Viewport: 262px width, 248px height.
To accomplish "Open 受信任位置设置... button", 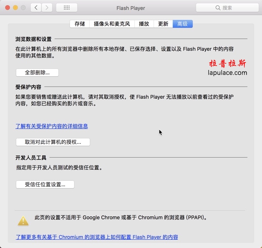I will click(45, 184).
